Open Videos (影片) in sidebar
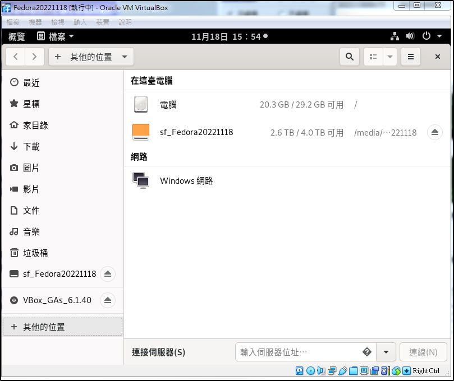Screen dimensions: 454x381 pyautogui.click(x=62, y=189)
